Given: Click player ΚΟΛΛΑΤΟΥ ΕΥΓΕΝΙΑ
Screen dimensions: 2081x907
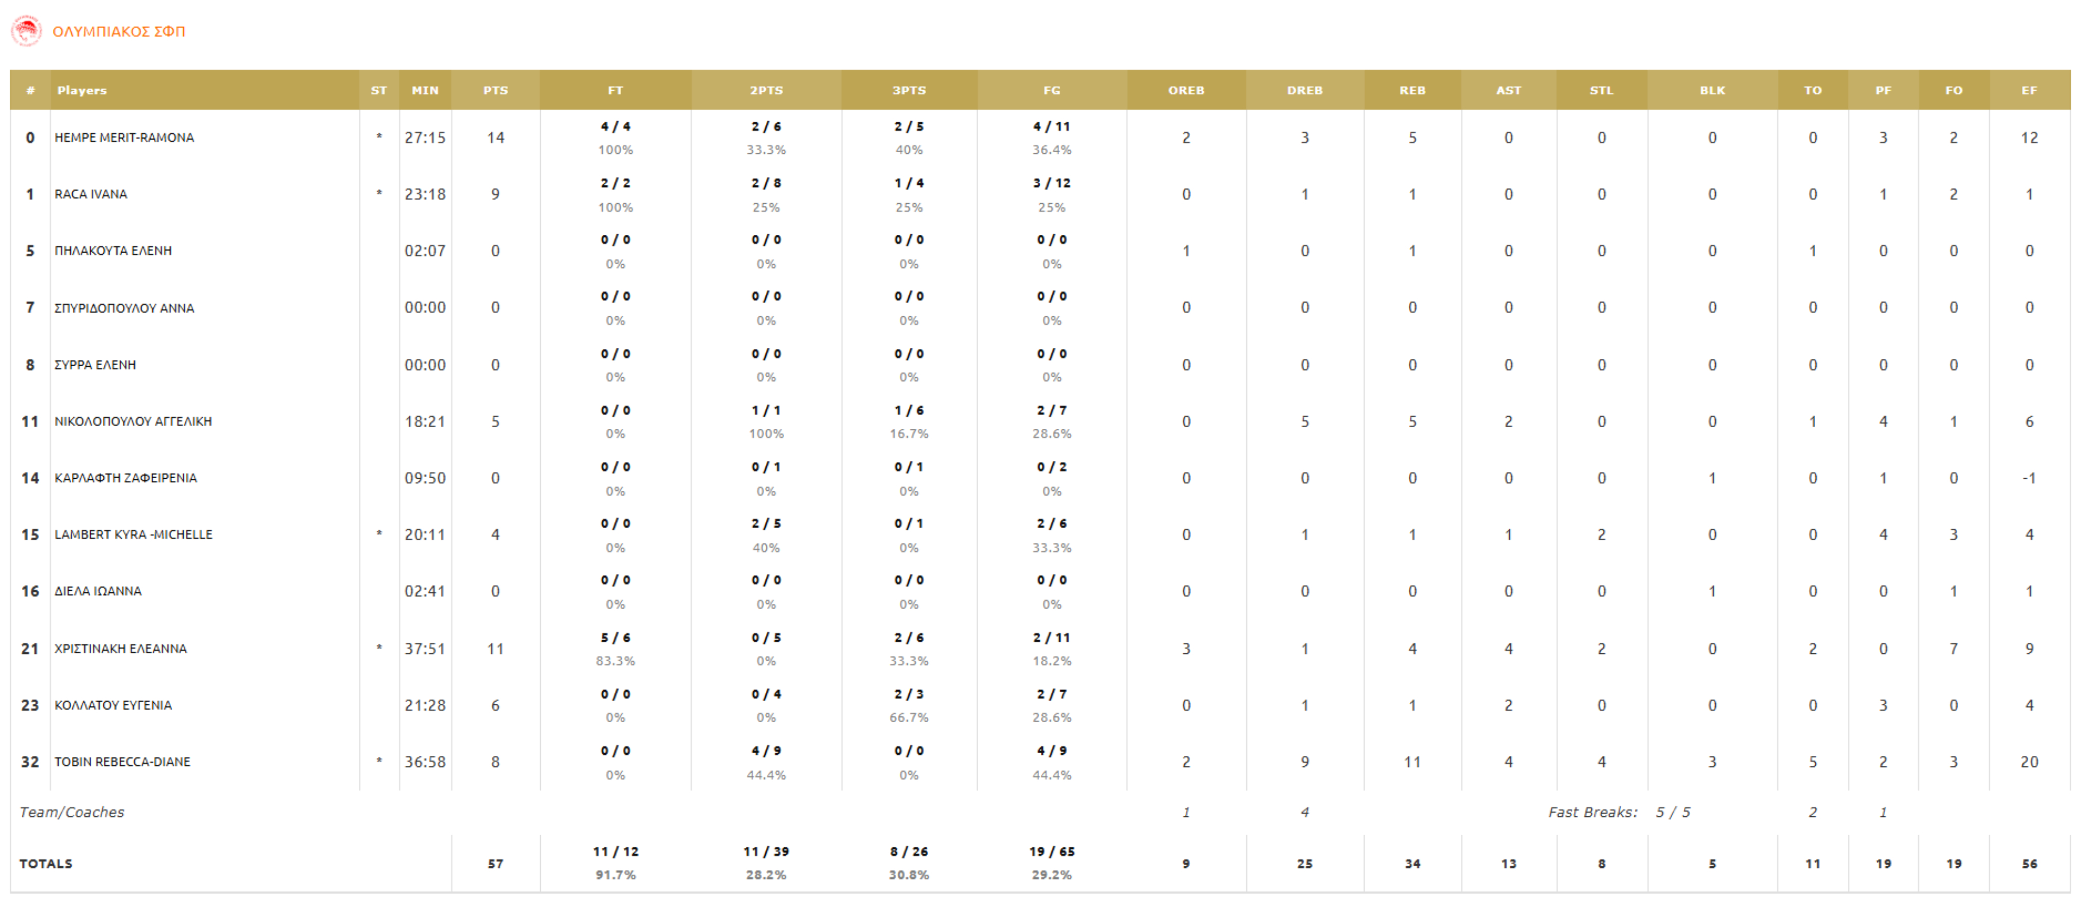Looking at the screenshot, I should tap(113, 705).
